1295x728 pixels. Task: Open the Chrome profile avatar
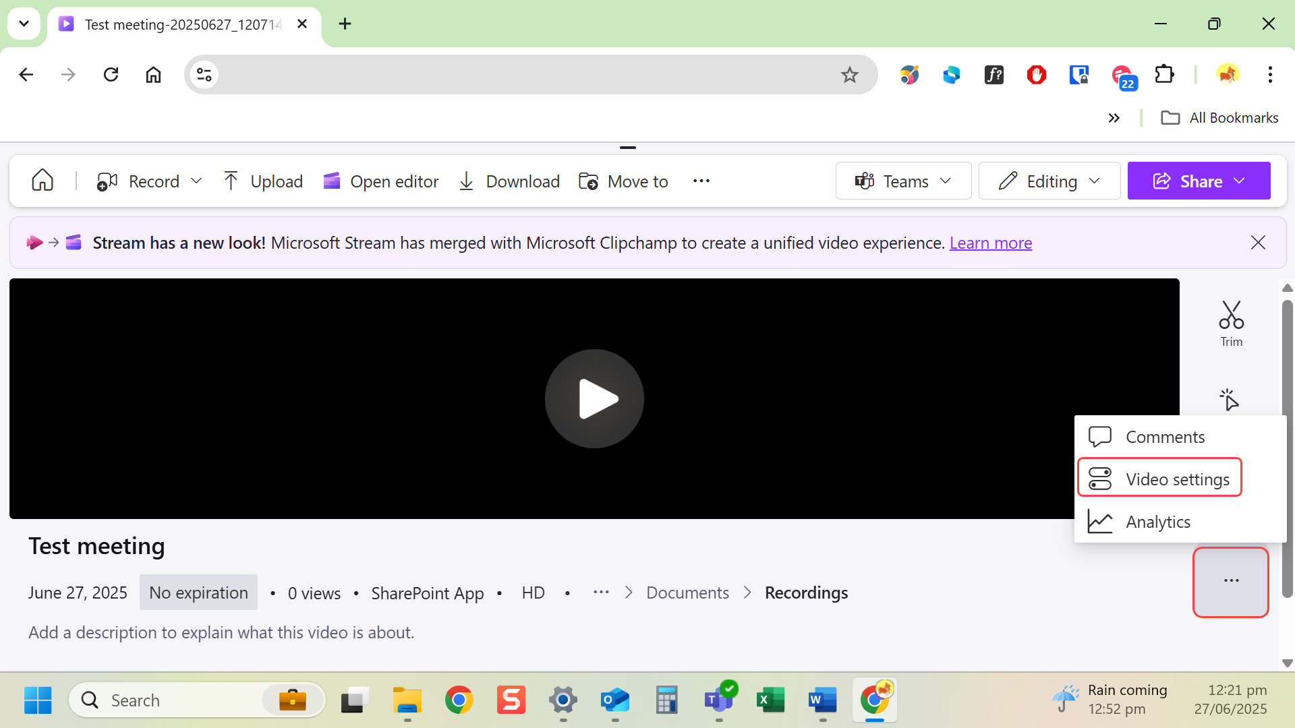tap(1228, 73)
